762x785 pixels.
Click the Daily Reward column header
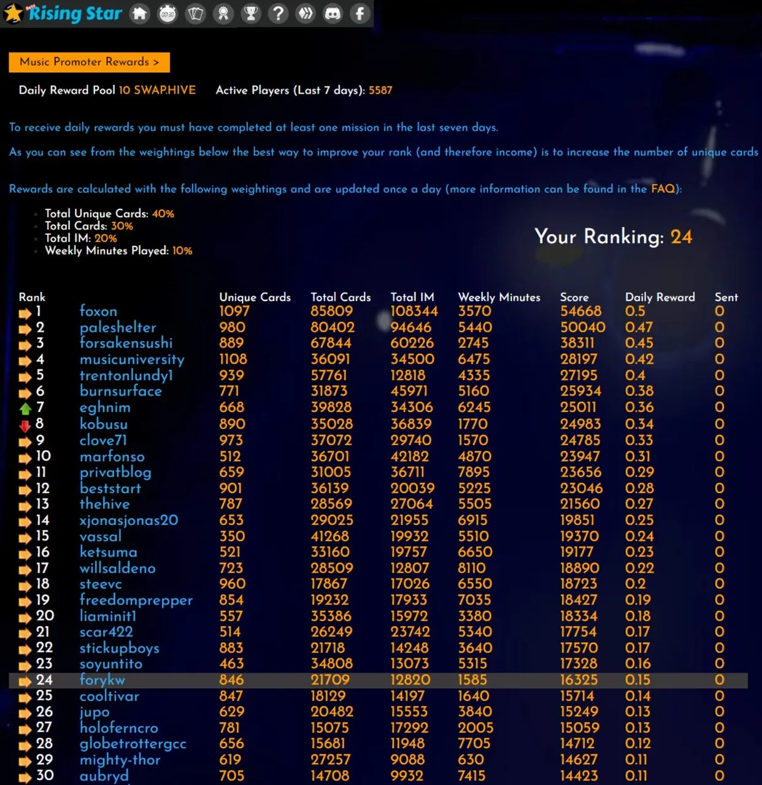tap(660, 297)
